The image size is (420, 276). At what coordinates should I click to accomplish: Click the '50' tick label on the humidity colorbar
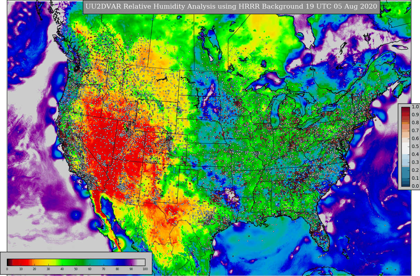click(x=76, y=269)
